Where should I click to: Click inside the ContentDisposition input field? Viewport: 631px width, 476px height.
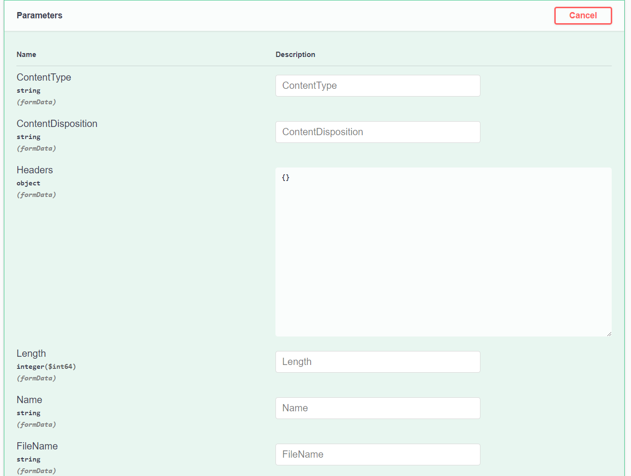(378, 132)
